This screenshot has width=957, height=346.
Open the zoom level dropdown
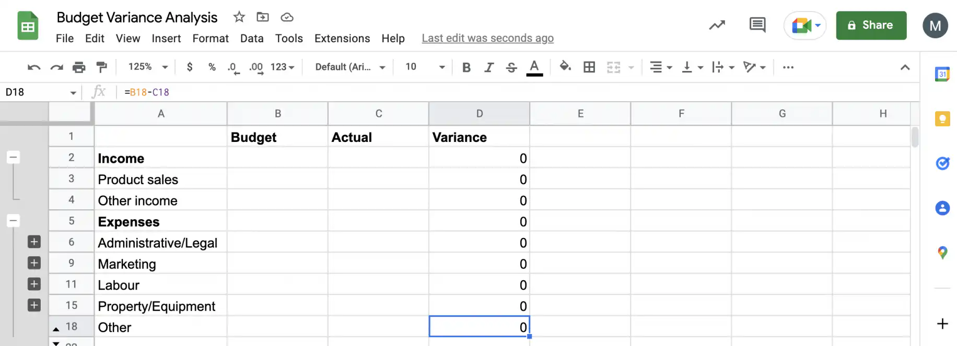tap(148, 67)
